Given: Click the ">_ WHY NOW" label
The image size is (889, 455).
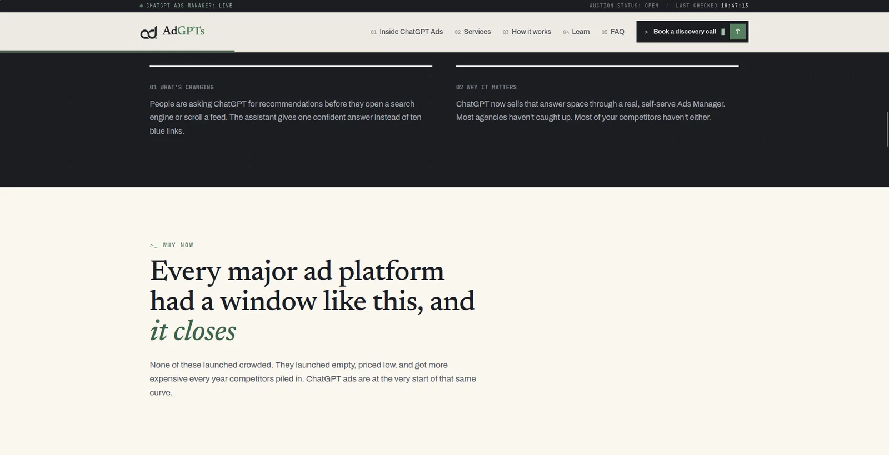Looking at the screenshot, I should point(172,245).
